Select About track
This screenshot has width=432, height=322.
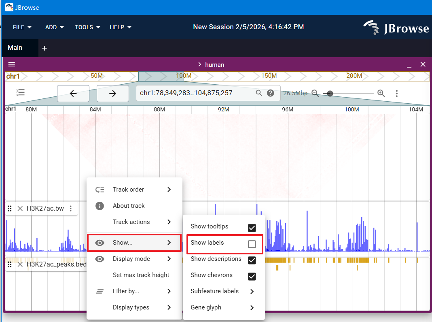pos(134,206)
